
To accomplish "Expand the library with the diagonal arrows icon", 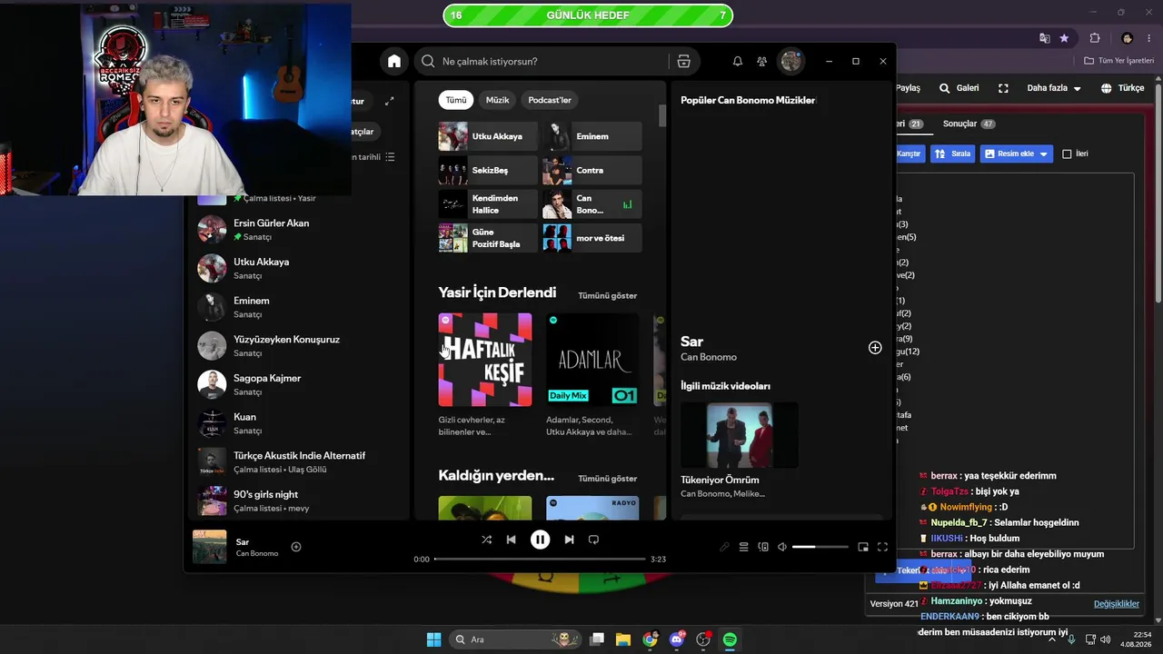I will tap(390, 101).
